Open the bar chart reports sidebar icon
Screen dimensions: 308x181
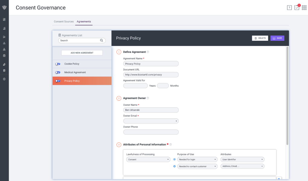(x=4, y=28)
